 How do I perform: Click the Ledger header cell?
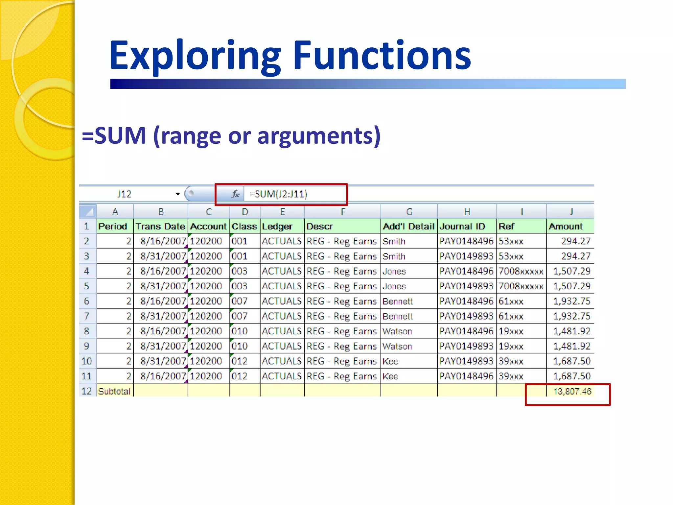(282, 226)
